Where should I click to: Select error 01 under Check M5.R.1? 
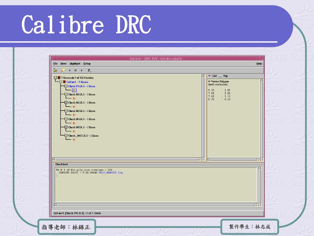click(74, 132)
